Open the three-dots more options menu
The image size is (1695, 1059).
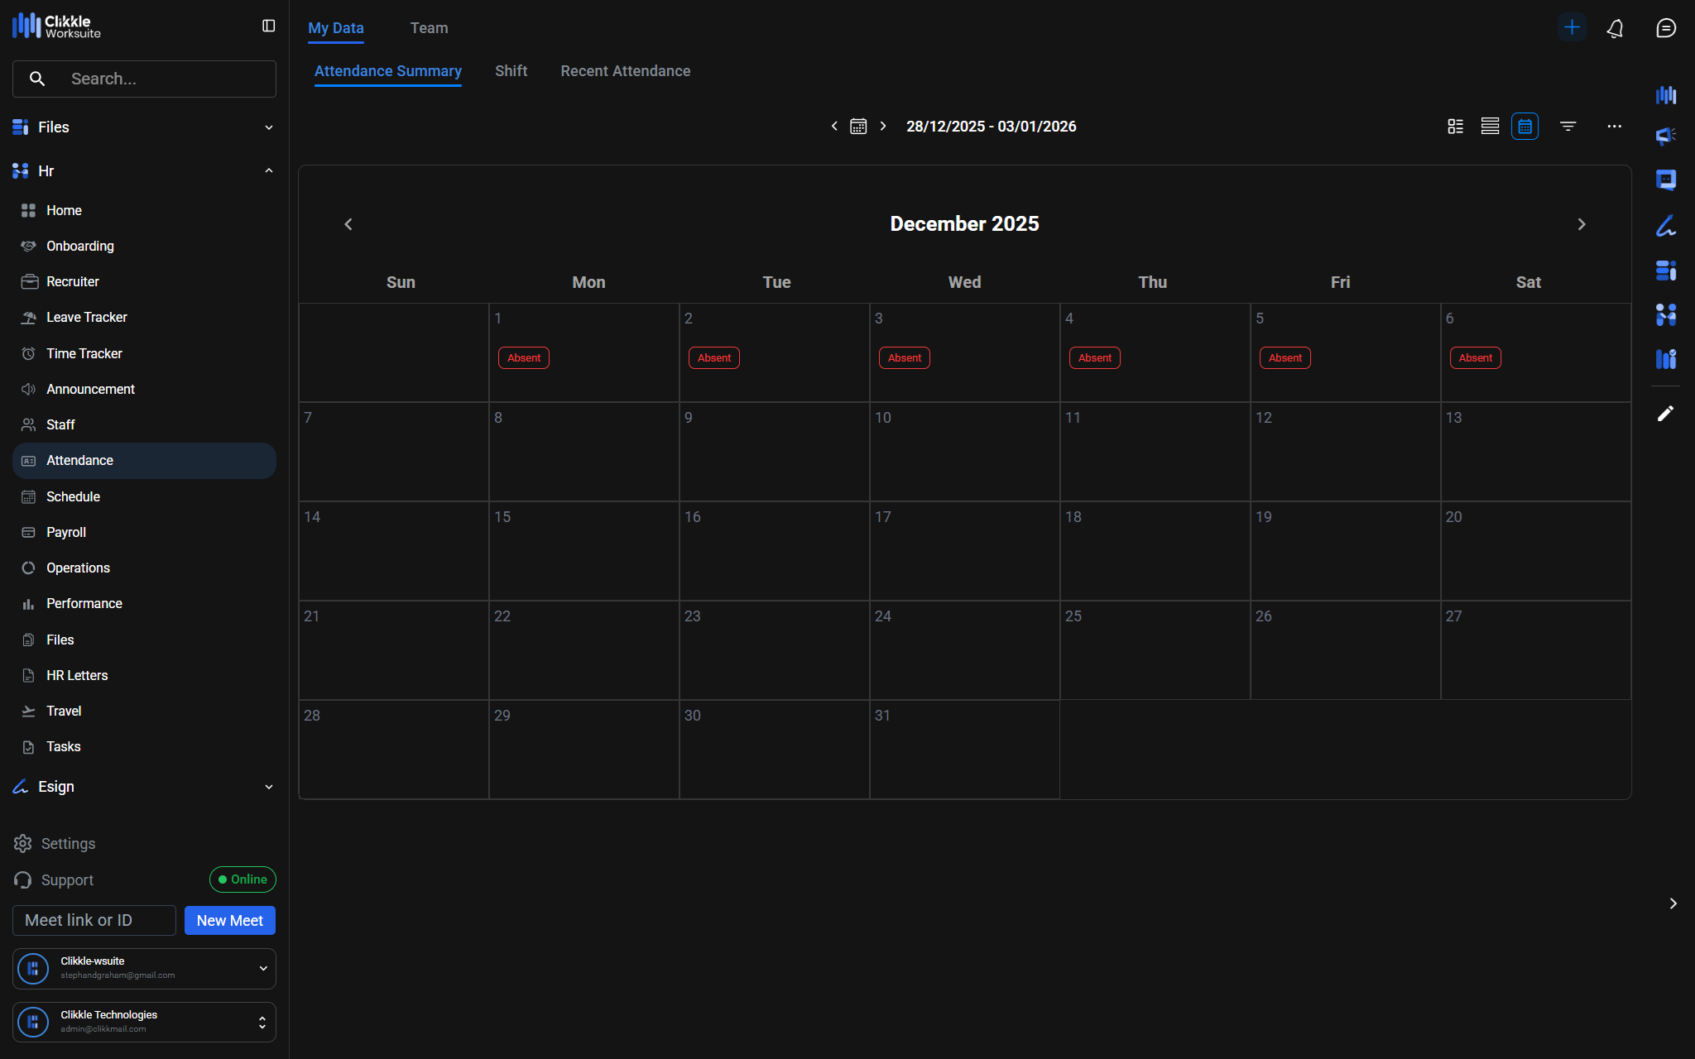coord(1614,127)
